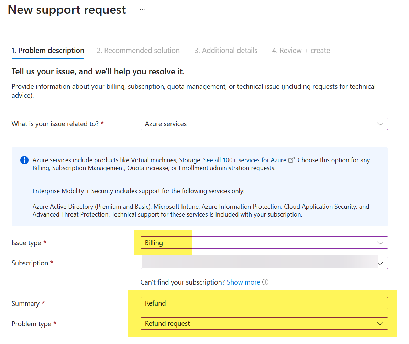Open the Subscription combo box

point(264,263)
